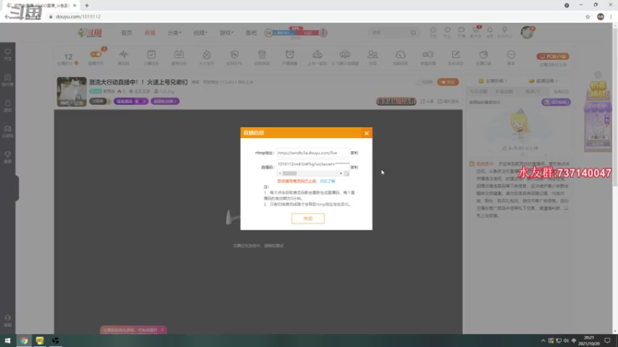Screen dimensions: 618x347
Task: Click the 直播码 stream key text area
Action: 313,165
